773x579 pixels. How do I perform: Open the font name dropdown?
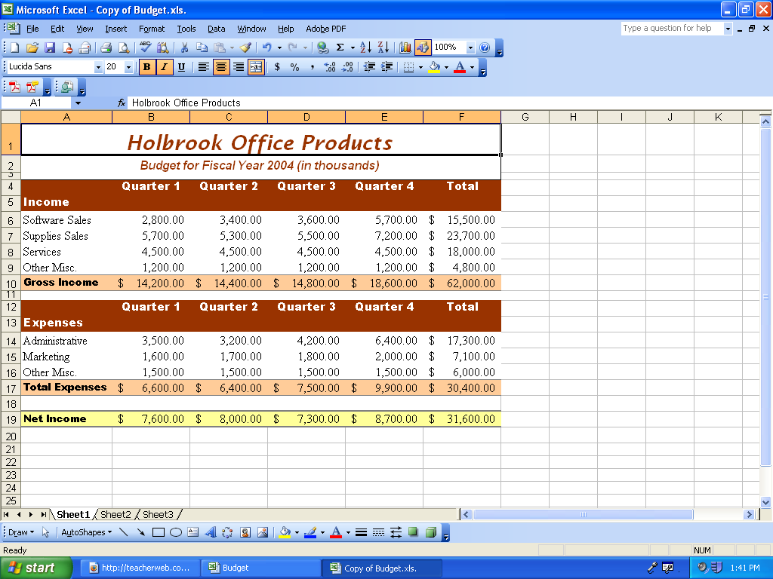(x=98, y=67)
